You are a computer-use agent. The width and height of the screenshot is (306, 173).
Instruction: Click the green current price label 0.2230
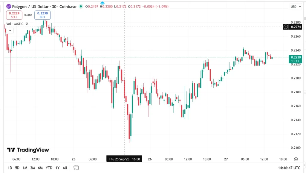(x=295, y=58)
